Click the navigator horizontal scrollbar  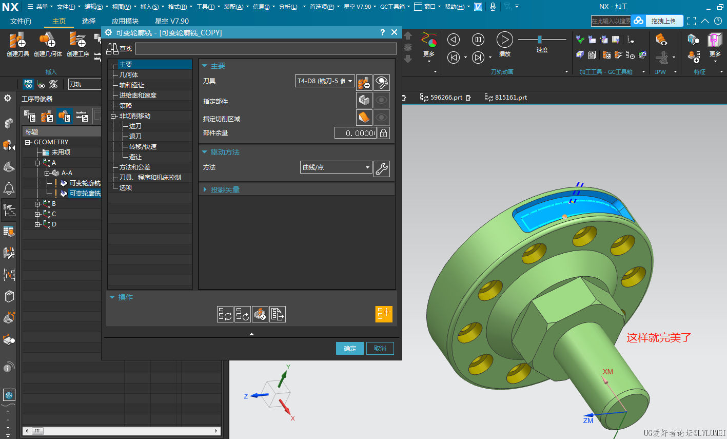click(122, 431)
